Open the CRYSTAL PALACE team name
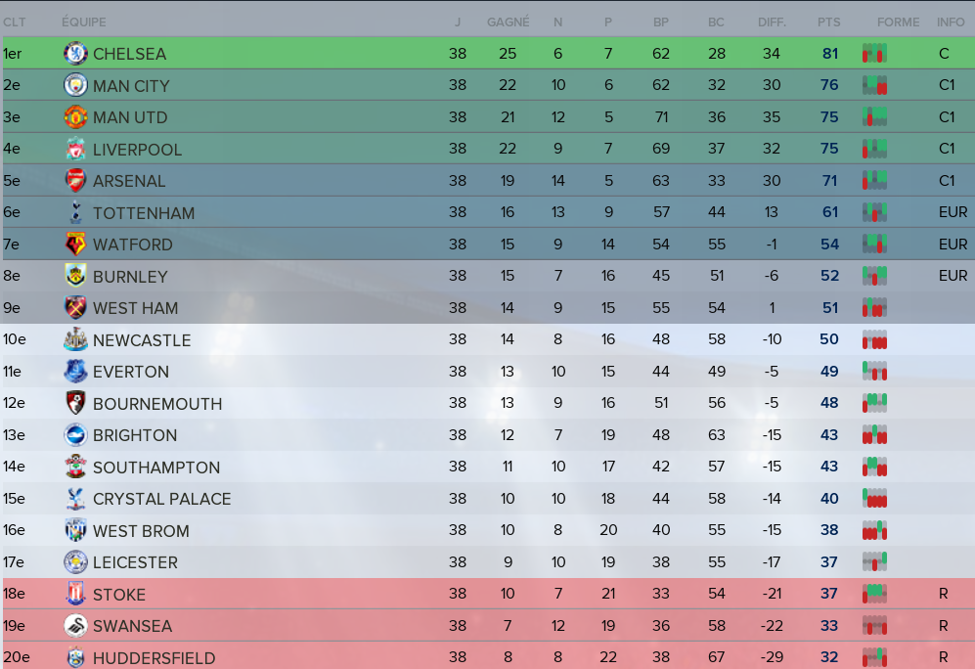Screen dimensions: 975x669 [x=161, y=499]
